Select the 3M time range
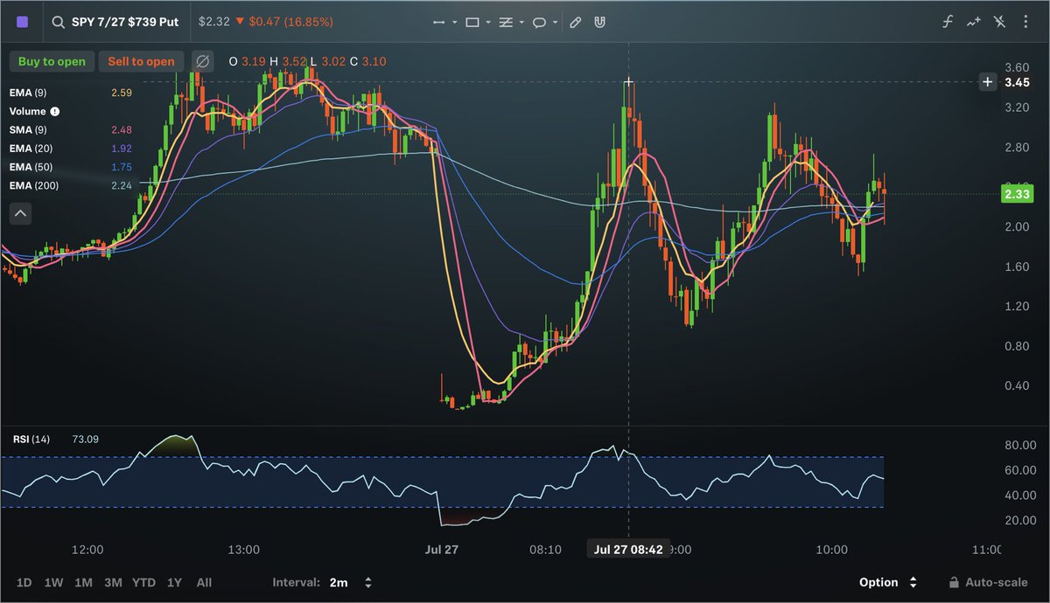 coord(112,582)
